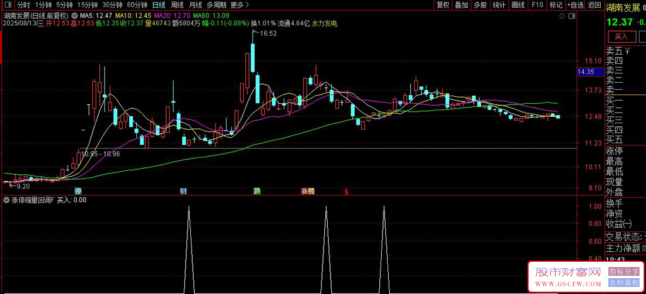Click the 多股 multi-stock button
This screenshot has height=294, width=646.
coord(480,5)
